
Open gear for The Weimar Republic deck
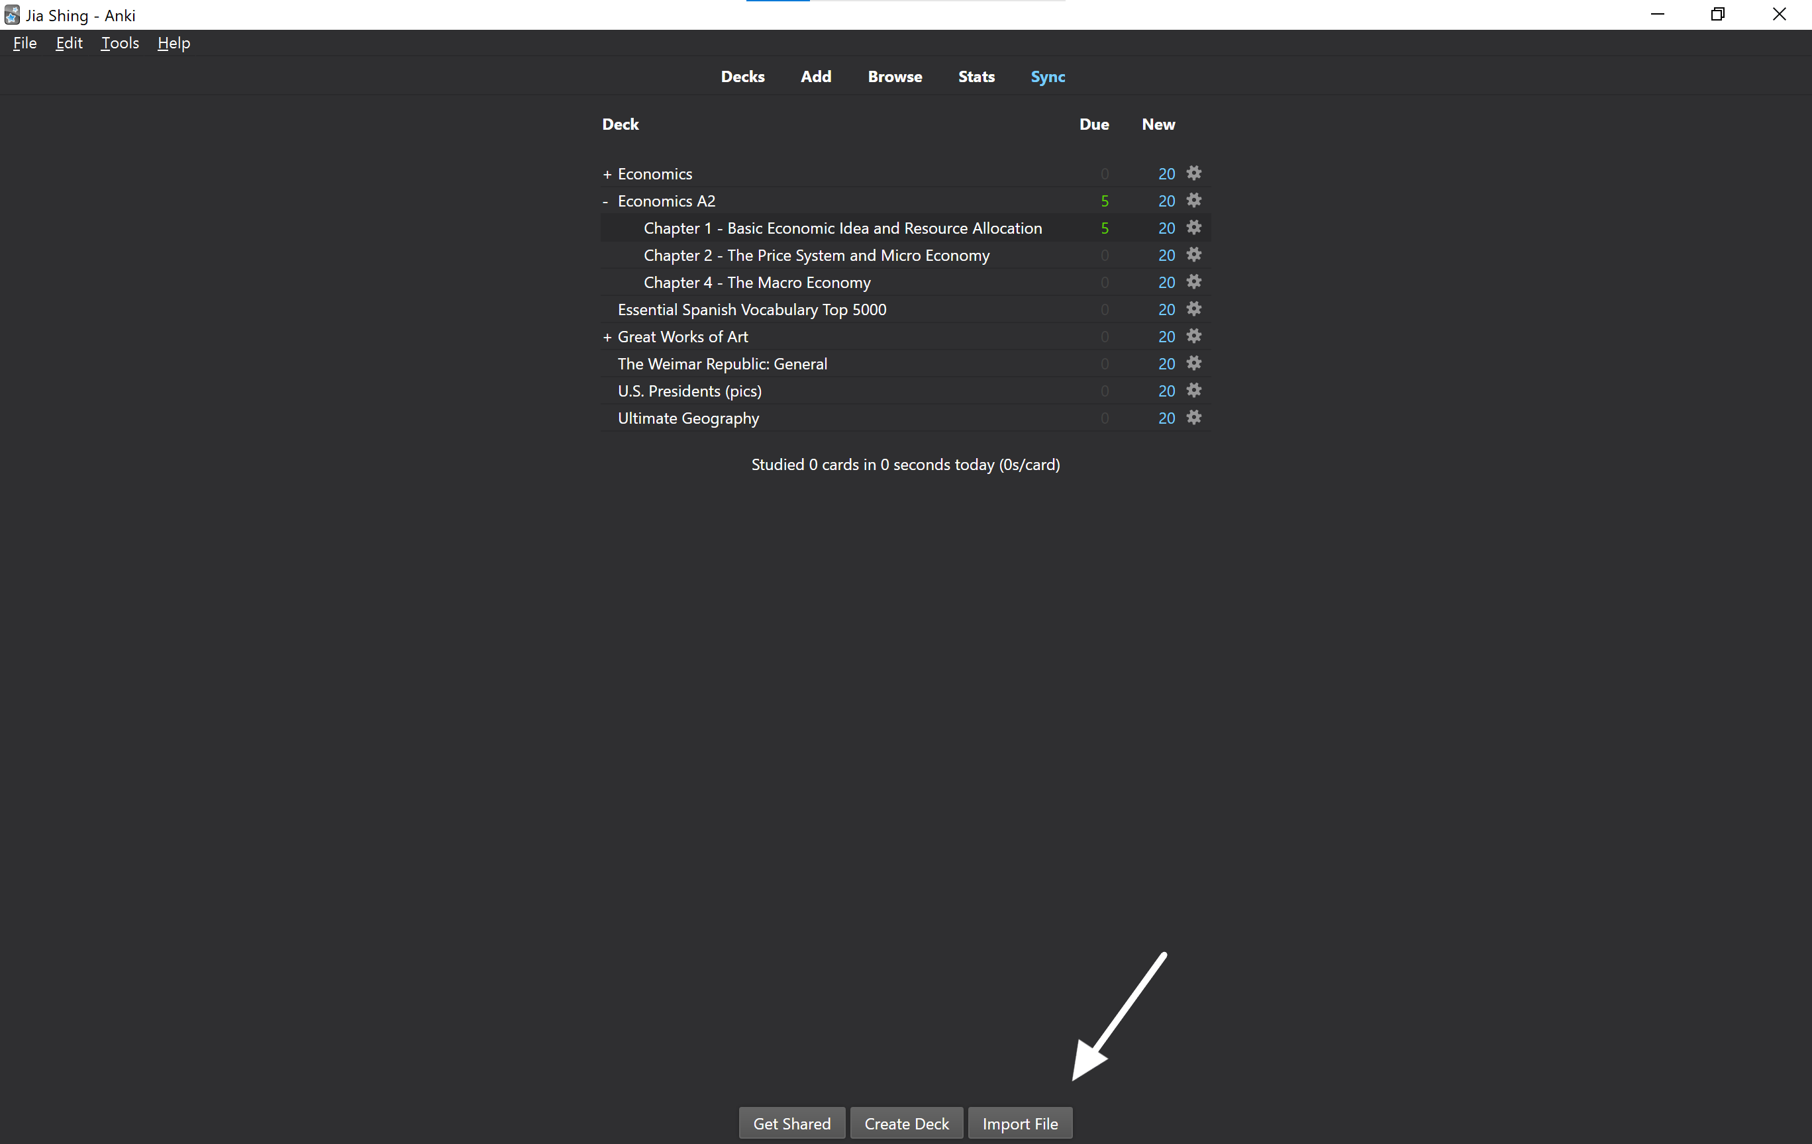tap(1193, 363)
